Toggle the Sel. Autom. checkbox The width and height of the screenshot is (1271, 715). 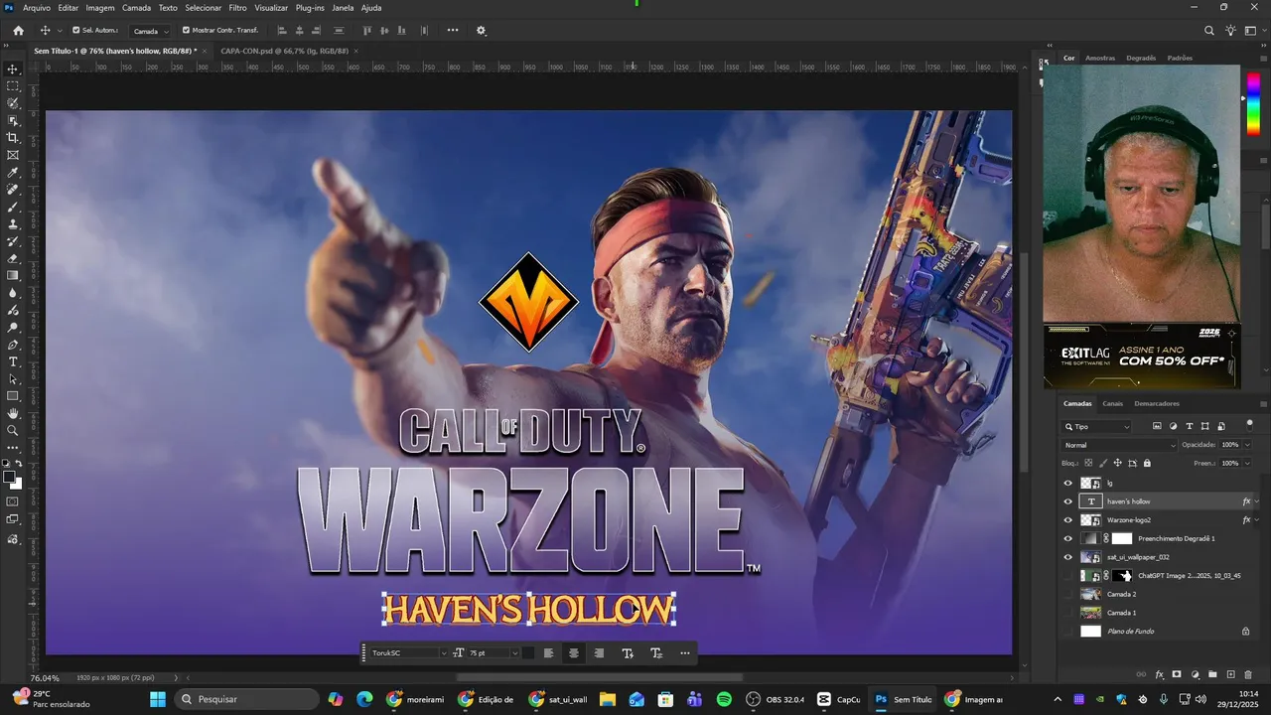pyautogui.click(x=76, y=30)
